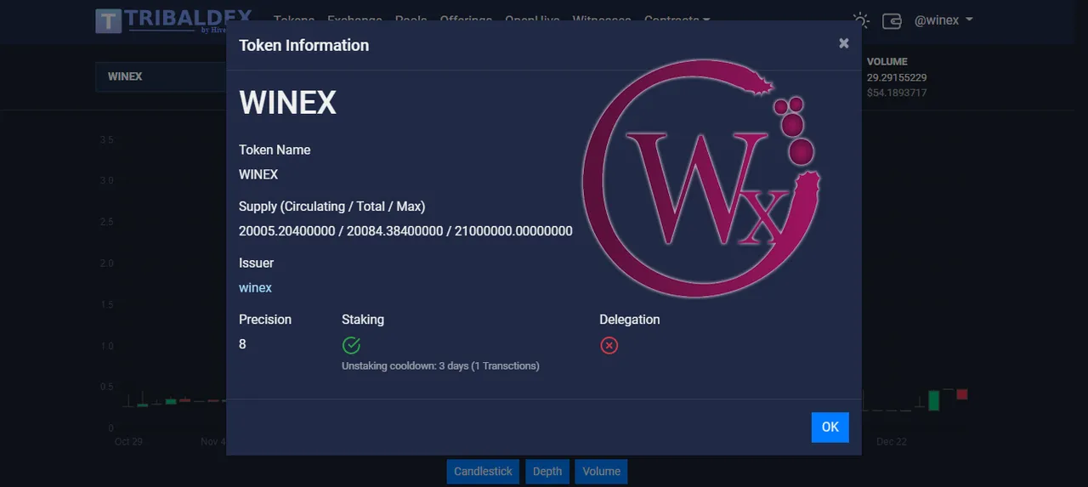The height and width of the screenshot is (487, 1088).
Task: Open the wallet icon in header
Action: click(892, 21)
